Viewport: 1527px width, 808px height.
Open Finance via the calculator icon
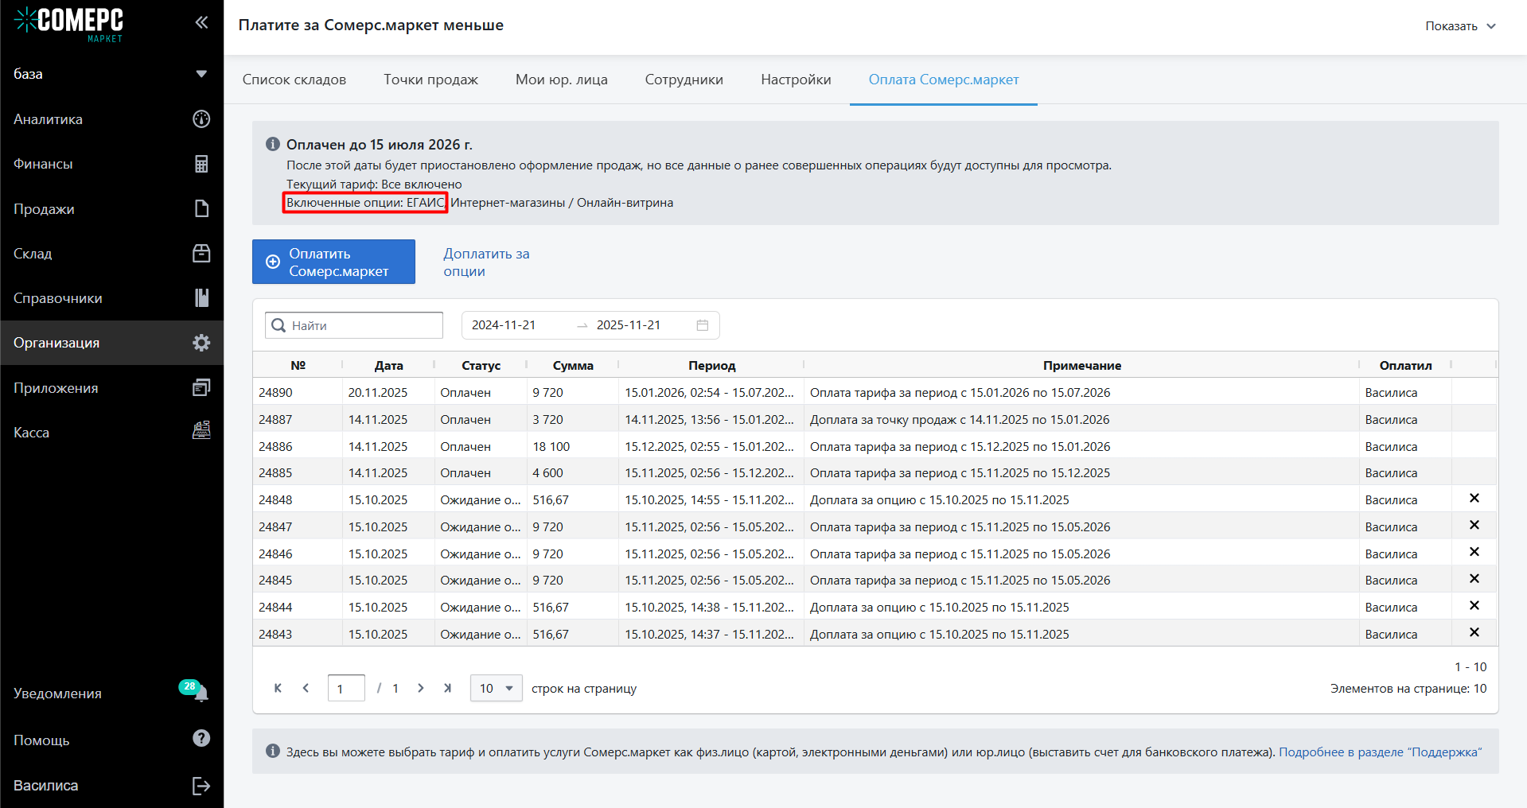[201, 164]
